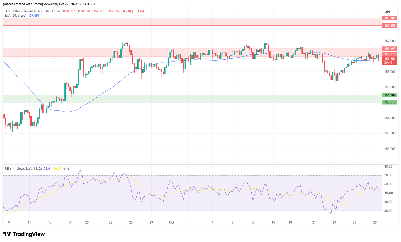Click date 11 on the time axis
The width and height of the screenshot is (401, 242).
tap(29, 222)
